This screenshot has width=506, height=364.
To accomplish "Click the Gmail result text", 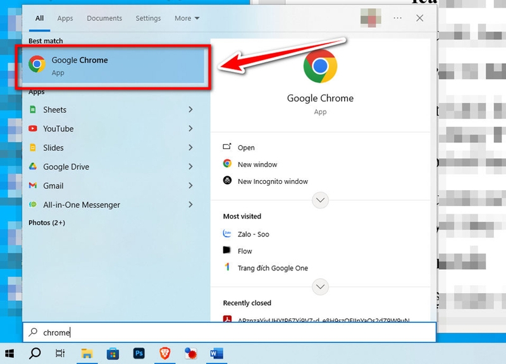I will tap(53, 186).
